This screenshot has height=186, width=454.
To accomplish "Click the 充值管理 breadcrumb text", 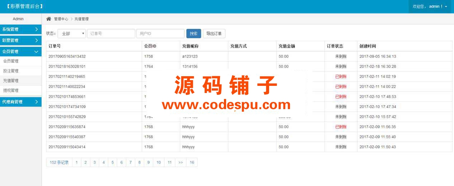I will pos(81,19).
